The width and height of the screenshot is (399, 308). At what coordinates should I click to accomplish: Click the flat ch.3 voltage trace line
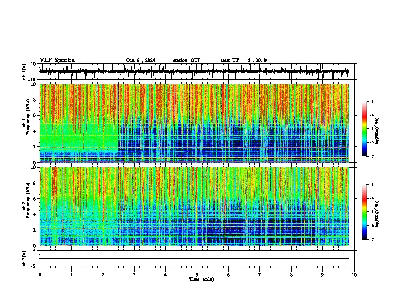[194, 258]
